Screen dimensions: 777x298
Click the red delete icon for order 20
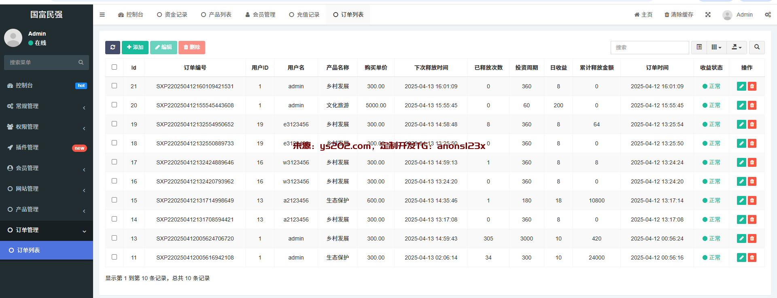point(752,105)
